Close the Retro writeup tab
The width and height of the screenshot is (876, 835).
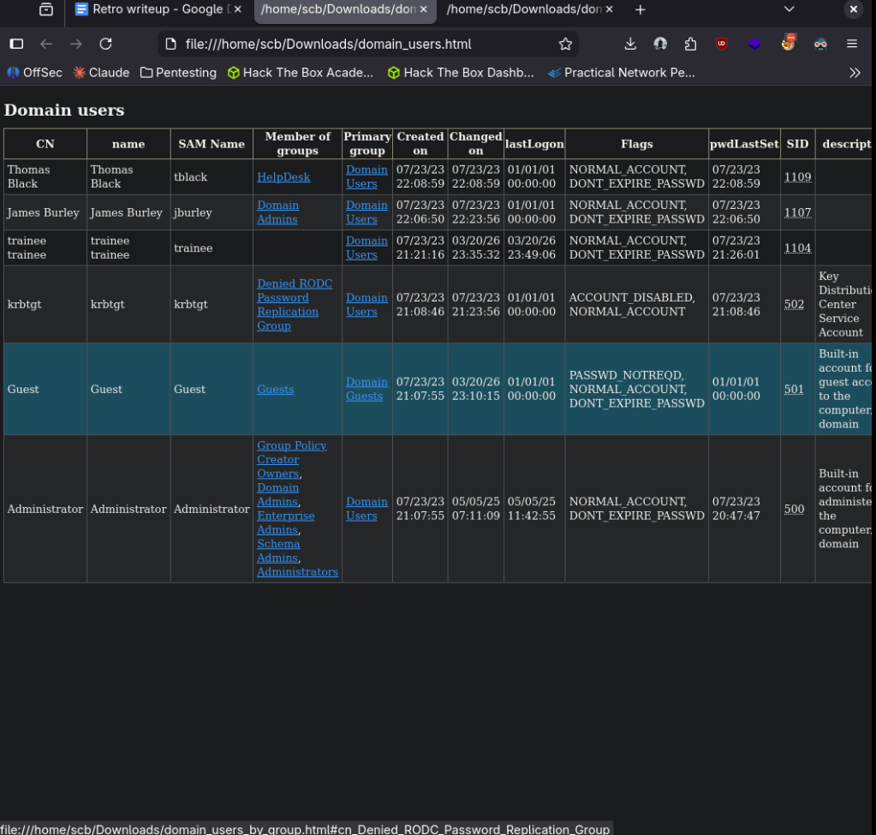tap(237, 9)
